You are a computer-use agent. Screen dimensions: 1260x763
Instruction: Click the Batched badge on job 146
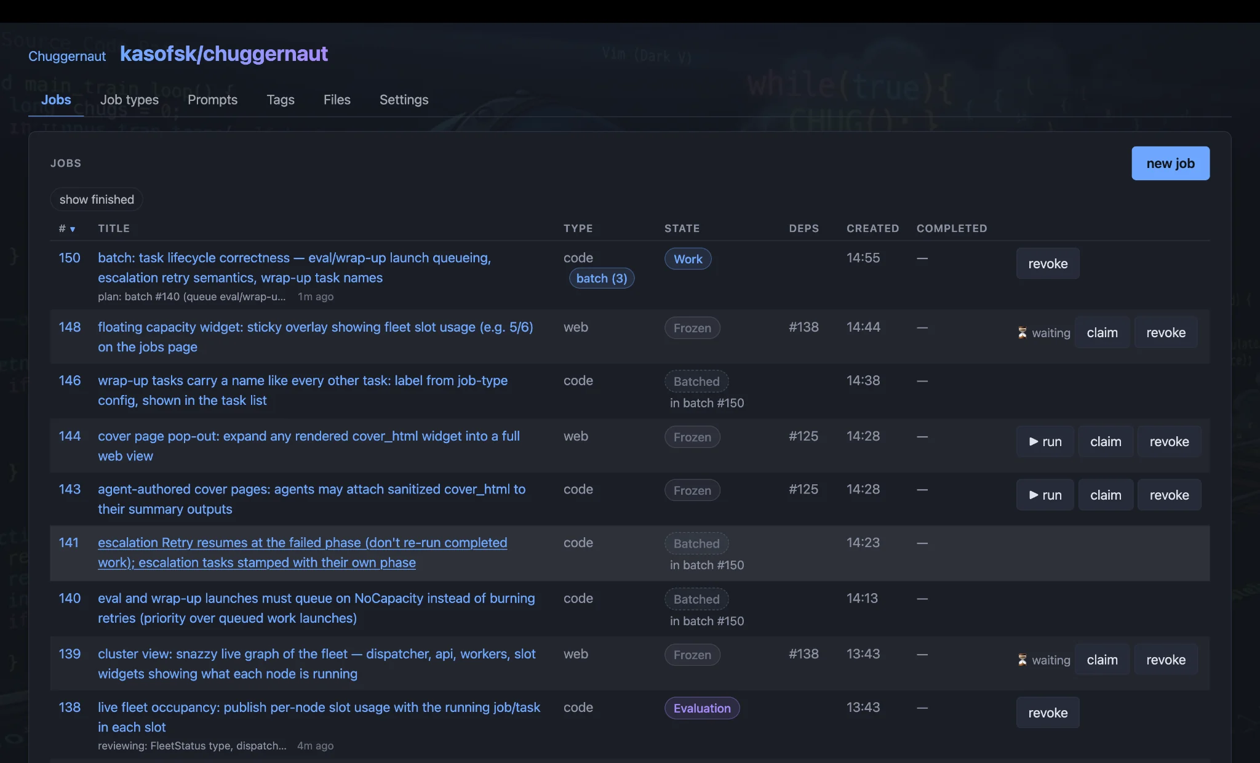[696, 381]
